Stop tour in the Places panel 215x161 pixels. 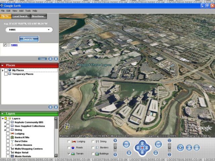point(56,107)
